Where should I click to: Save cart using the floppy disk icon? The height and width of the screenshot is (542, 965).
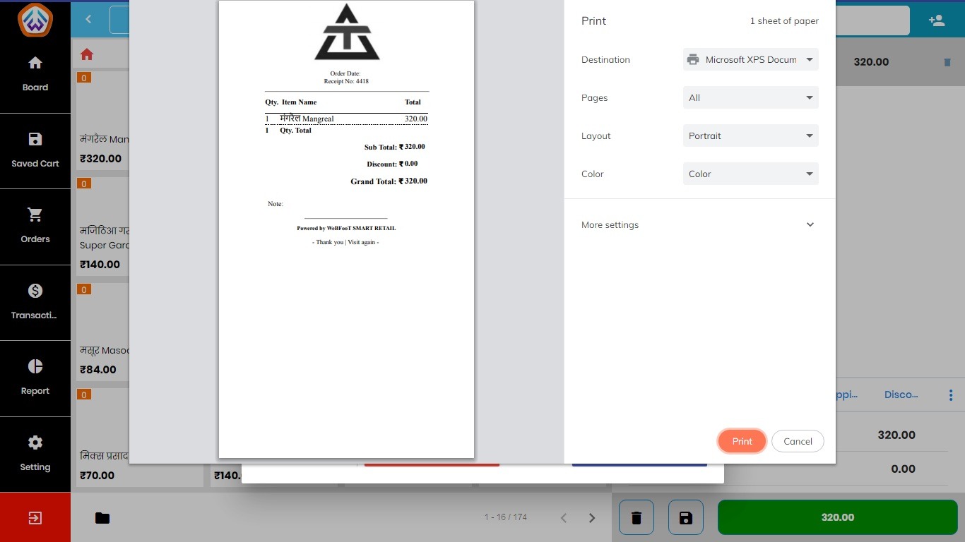(x=685, y=518)
